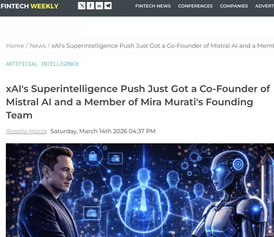The width and height of the screenshot is (274, 237).
Task: Go to News breadcrumb link
Action: pyautogui.click(x=38, y=46)
